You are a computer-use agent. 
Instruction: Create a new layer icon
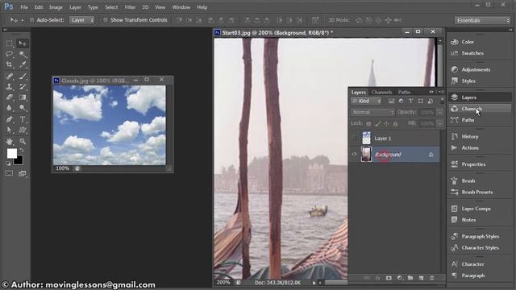(421, 278)
